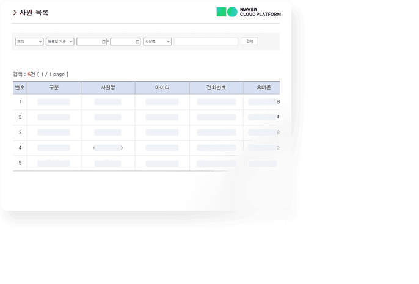This screenshot has height=284, width=419.
Task: Open employee name in row 1
Action: pyautogui.click(x=108, y=102)
